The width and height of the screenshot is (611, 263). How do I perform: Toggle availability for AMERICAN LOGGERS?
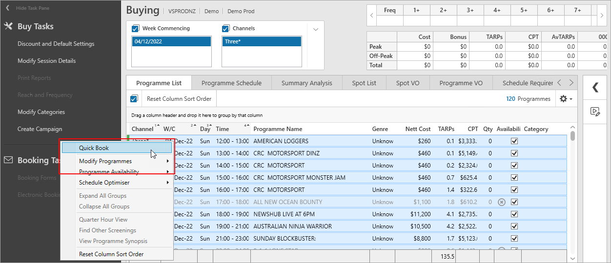(514, 141)
